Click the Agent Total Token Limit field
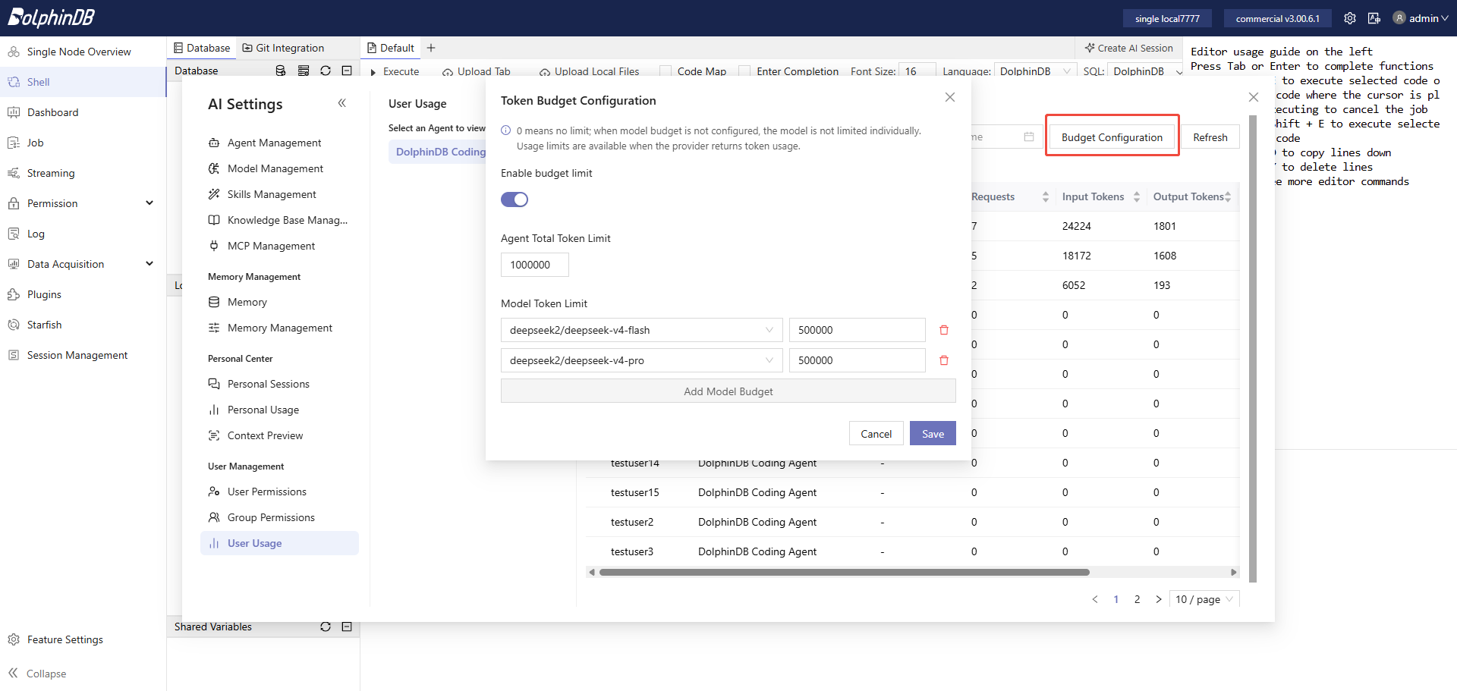Image resolution: width=1457 pixels, height=691 pixels. [534, 265]
